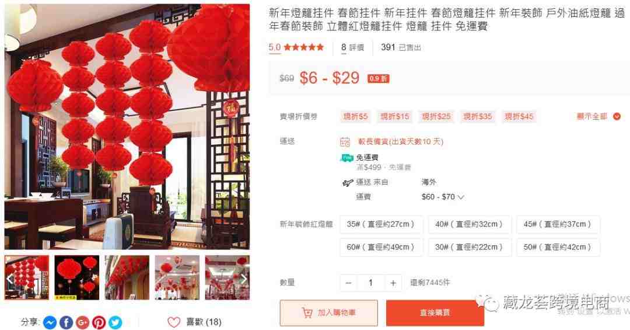Expand the $60 - $70 shipping fee dropdown

coord(443,197)
